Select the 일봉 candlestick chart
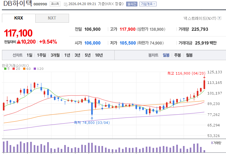Image resolution: width=226 pixels, height=154 pixels. (x=166, y=55)
